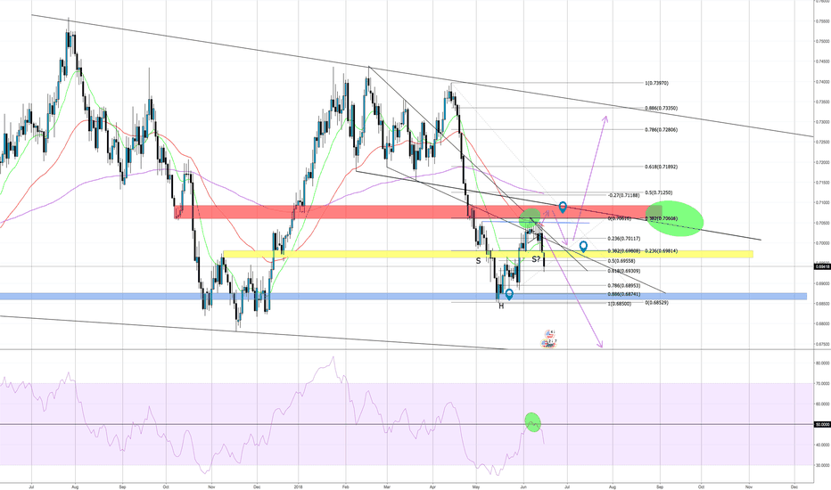
Task: Click the 0.72000 price axis label
Action: point(822,163)
